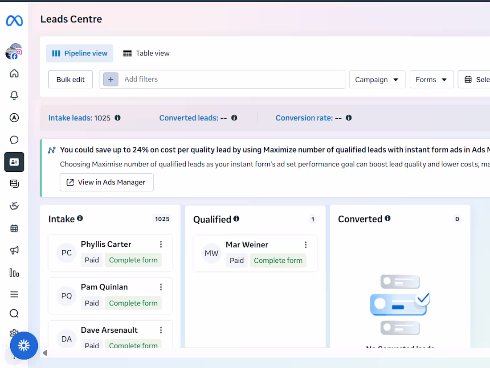Viewport: 490px width, 368px height.
Task: Click the Conversion rate label
Action: pyautogui.click(x=304, y=118)
